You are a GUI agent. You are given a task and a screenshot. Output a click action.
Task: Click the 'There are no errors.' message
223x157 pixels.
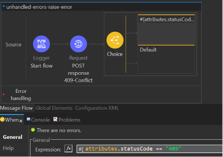point(59,130)
